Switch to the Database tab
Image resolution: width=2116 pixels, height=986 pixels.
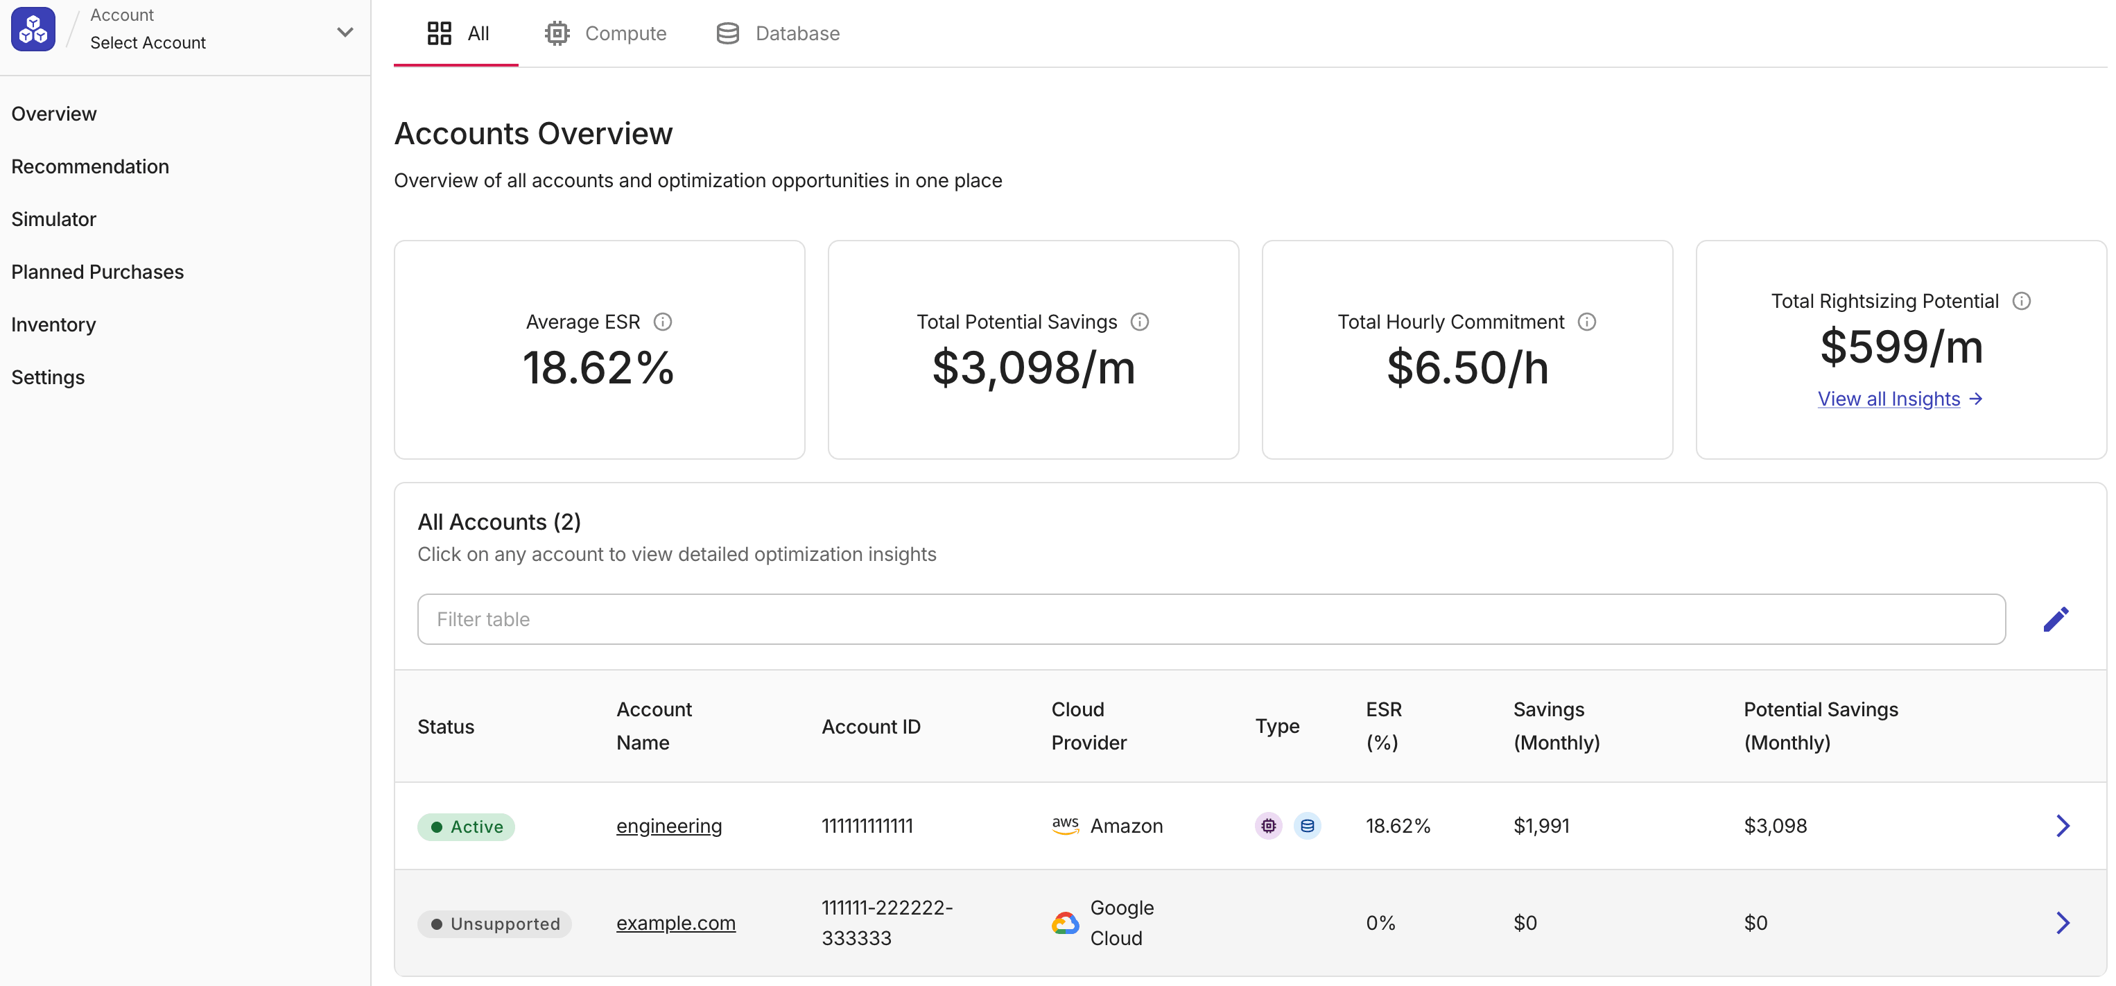(778, 34)
